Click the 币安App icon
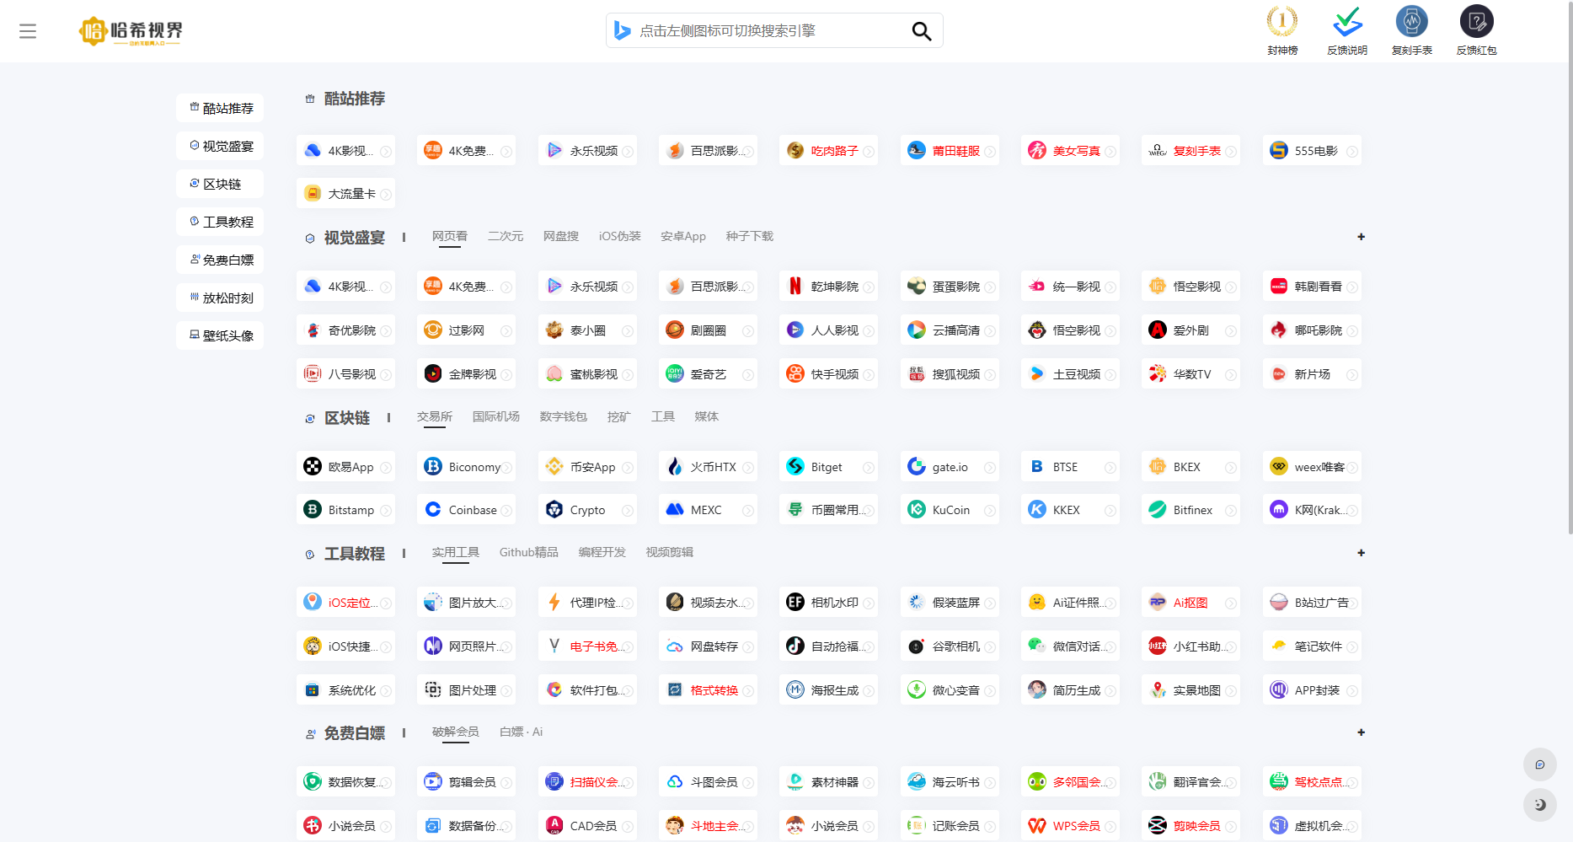This screenshot has width=1573, height=842. pyautogui.click(x=554, y=467)
